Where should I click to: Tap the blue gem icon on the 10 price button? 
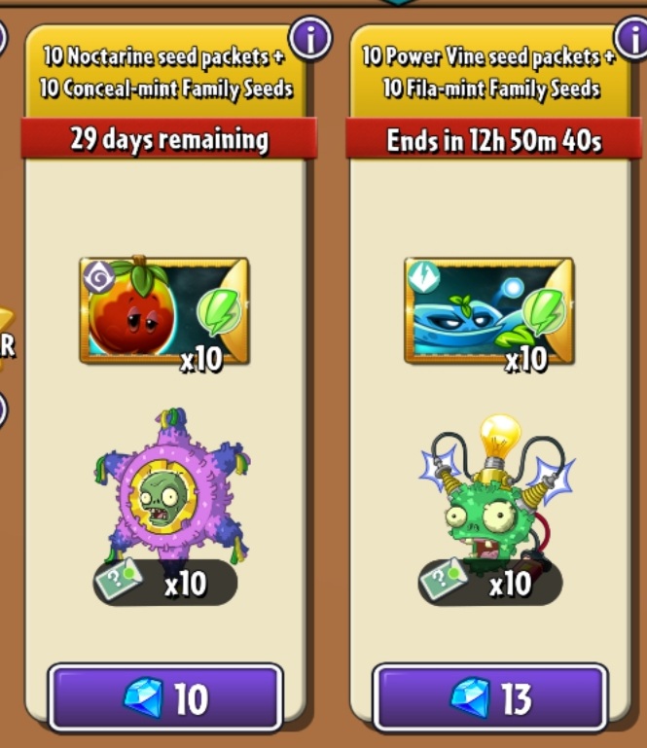pyautogui.click(x=143, y=698)
